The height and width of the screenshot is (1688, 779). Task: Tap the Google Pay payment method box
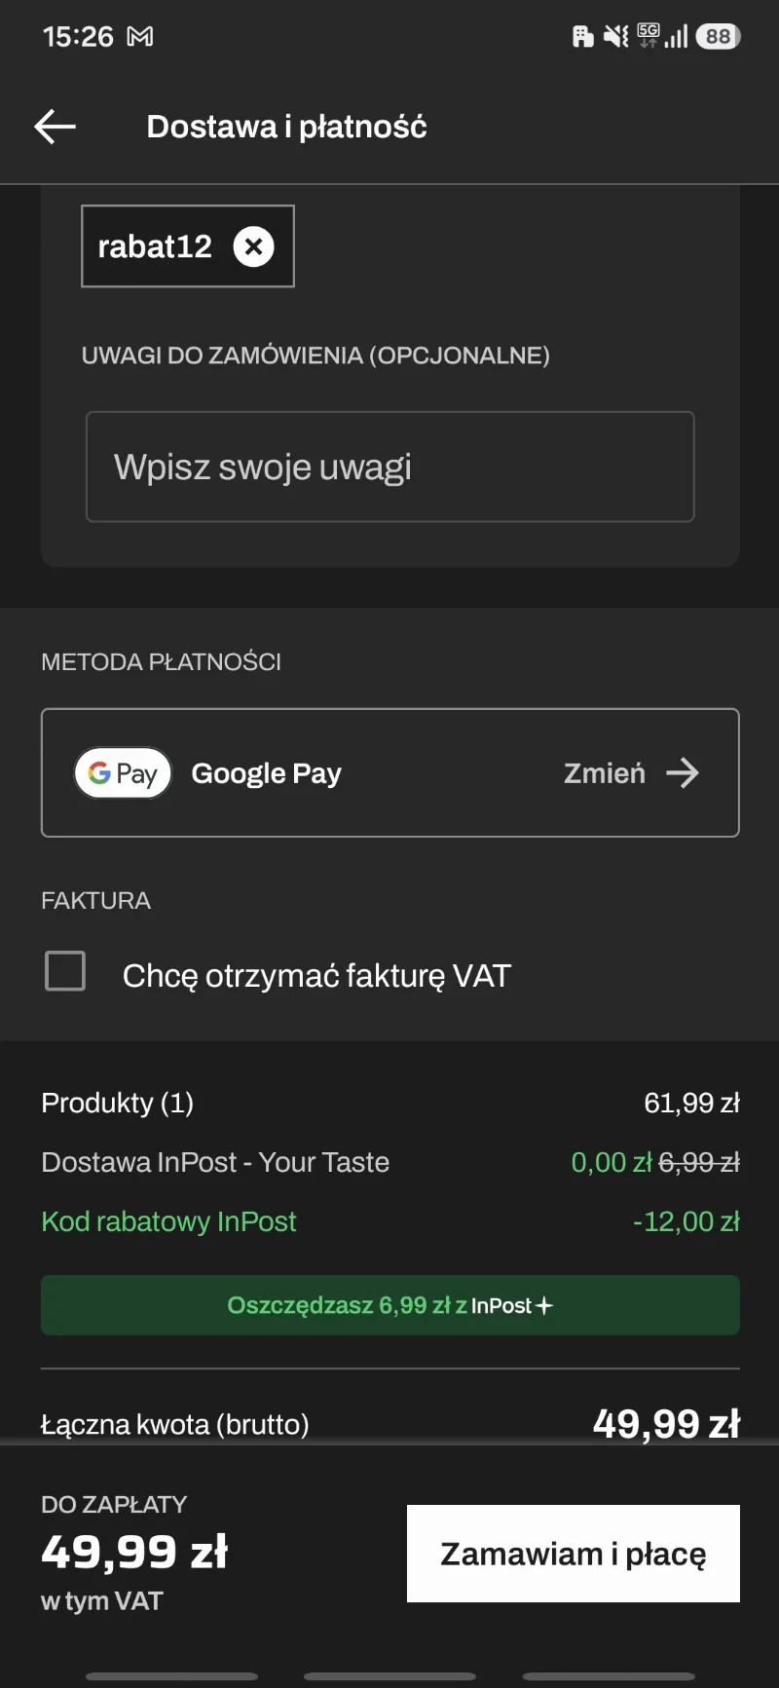[x=389, y=772]
